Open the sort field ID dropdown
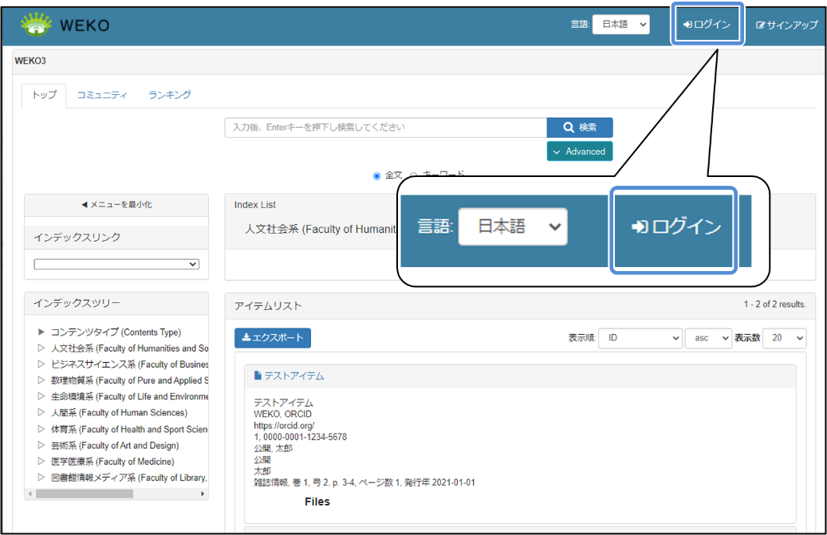The image size is (827, 535). [x=640, y=338]
